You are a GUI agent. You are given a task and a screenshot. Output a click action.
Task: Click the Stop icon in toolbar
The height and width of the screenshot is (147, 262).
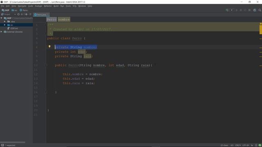(x=249, y=10)
